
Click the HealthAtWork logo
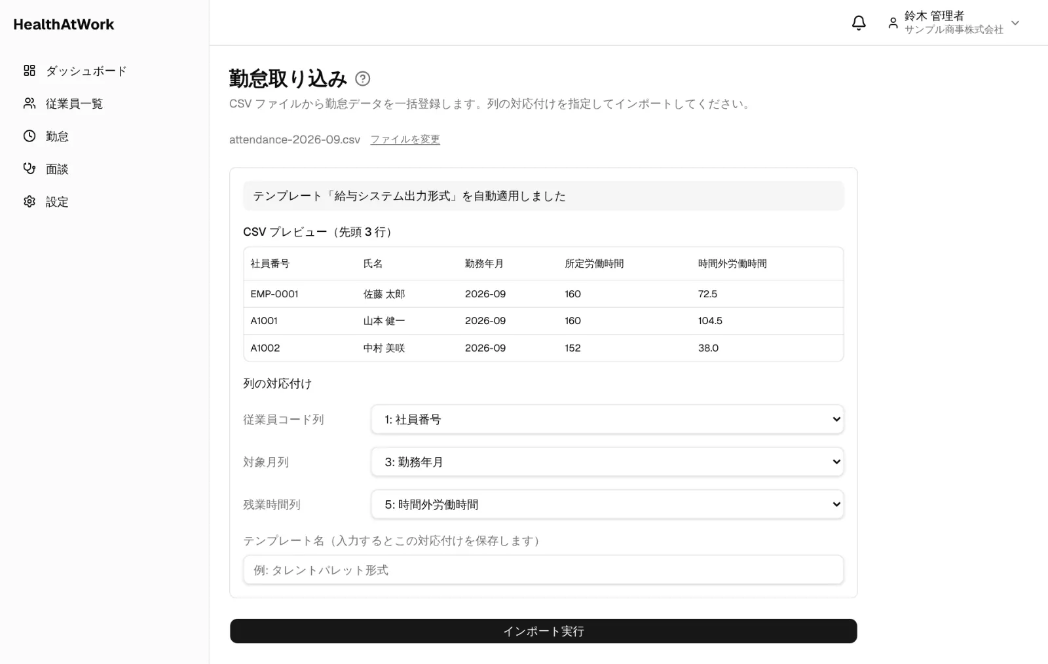coord(64,24)
